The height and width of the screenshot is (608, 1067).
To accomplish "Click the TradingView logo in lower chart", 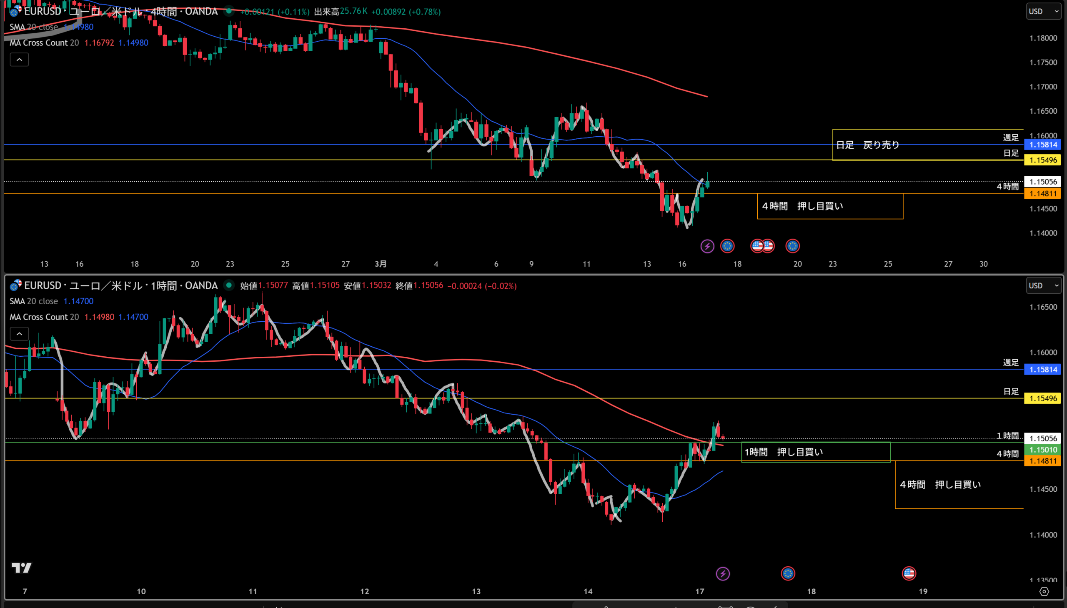I will click(x=21, y=568).
